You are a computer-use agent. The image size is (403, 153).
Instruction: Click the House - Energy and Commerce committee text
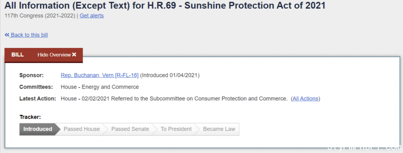[100, 87]
